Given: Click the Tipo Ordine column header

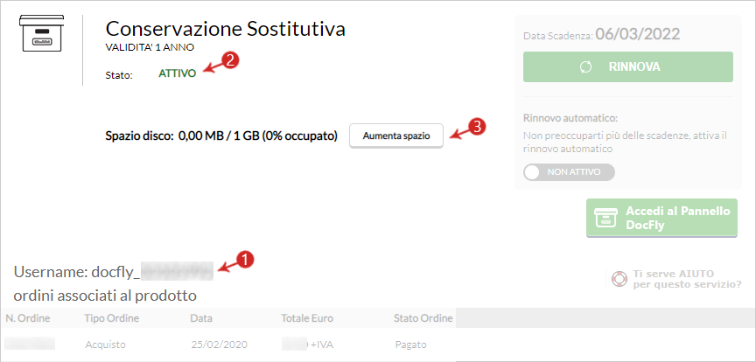Looking at the screenshot, I should pyautogui.click(x=111, y=318).
